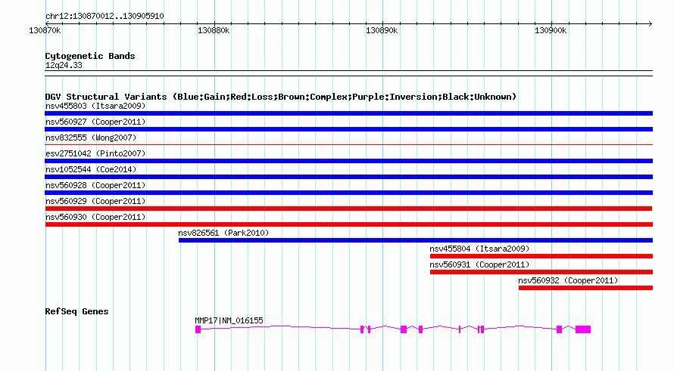Click the wide last exon block of MMP17
This screenshot has width=674, height=371.
(583, 329)
